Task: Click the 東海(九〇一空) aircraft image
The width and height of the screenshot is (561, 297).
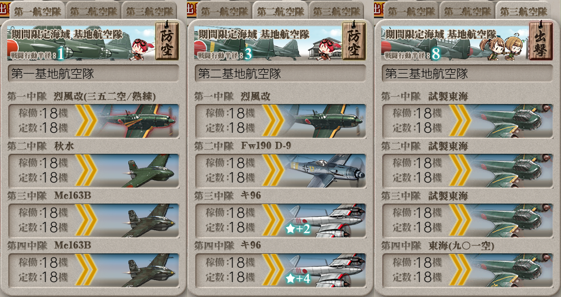Action: pos(512,270)
